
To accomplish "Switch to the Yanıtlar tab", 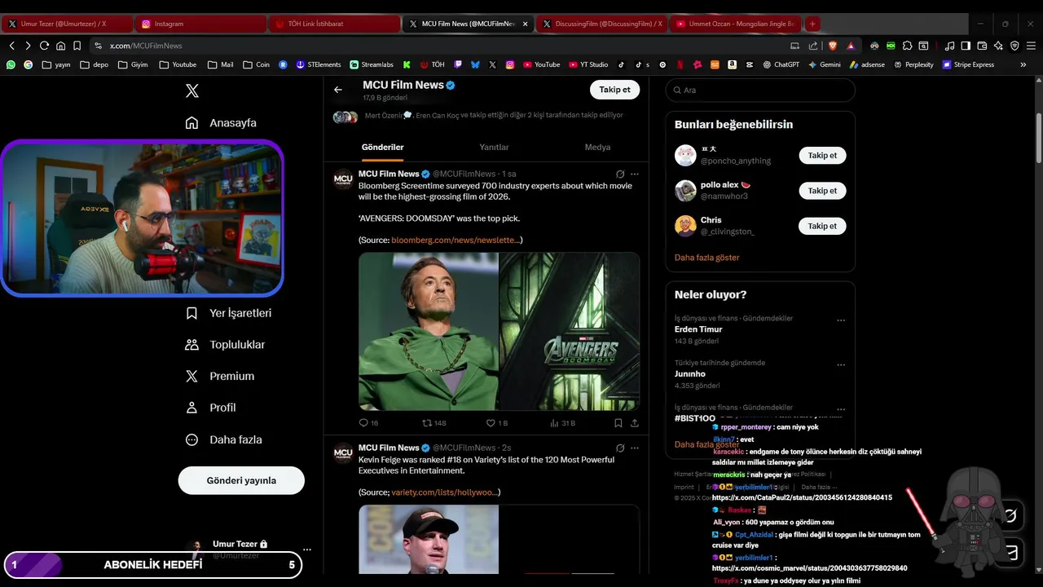I will (494, 148).
